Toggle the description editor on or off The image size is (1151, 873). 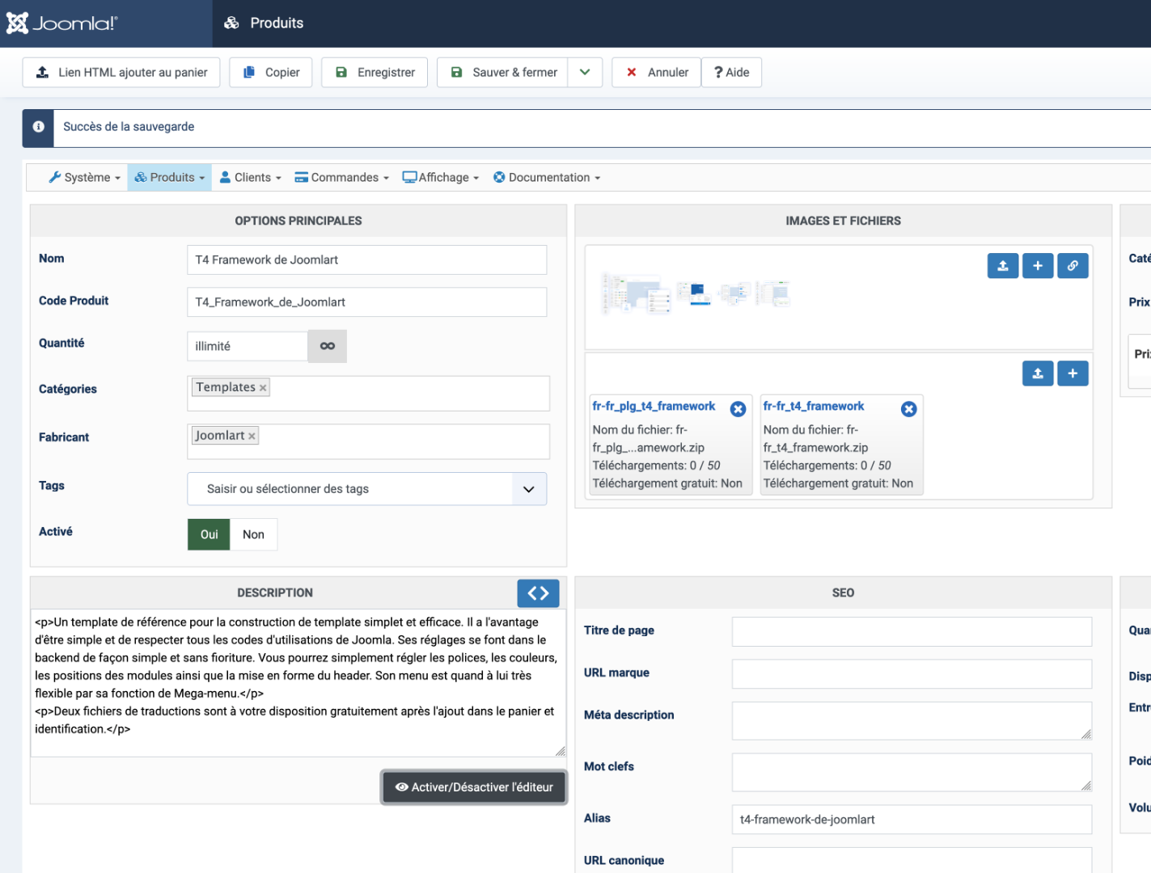tap(474, 787)
